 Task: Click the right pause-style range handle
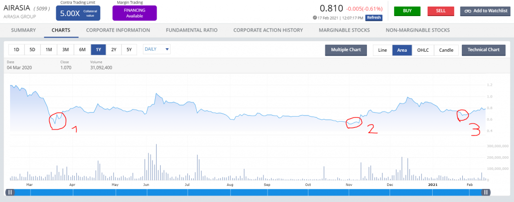[486, 192]
